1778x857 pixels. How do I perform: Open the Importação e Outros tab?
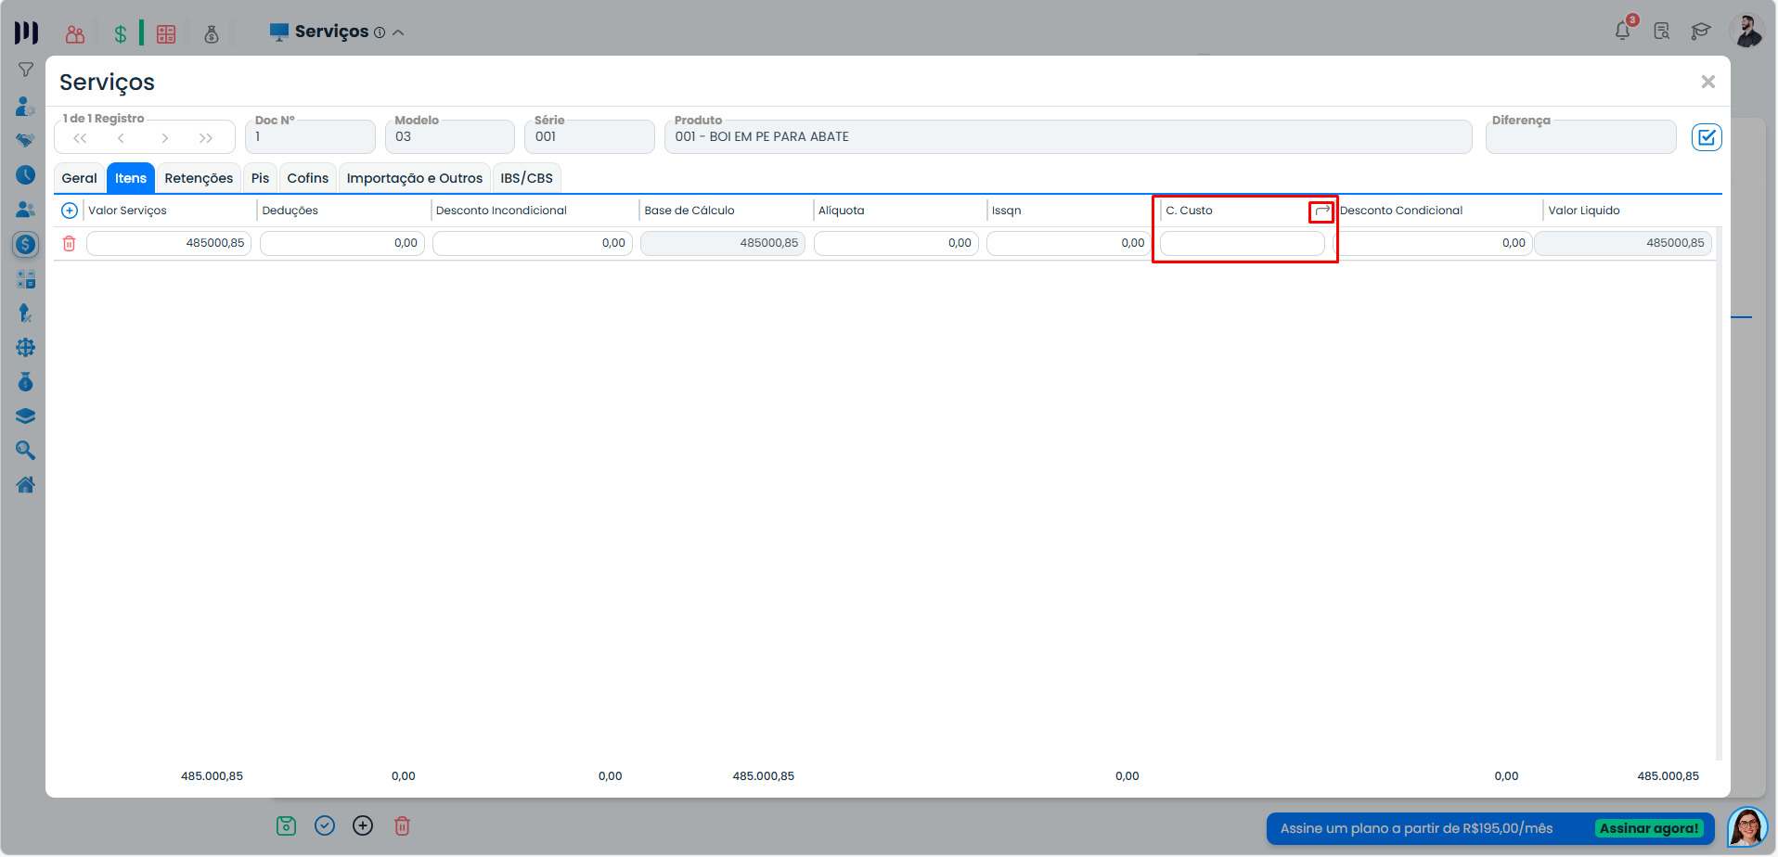pos(415,178)
